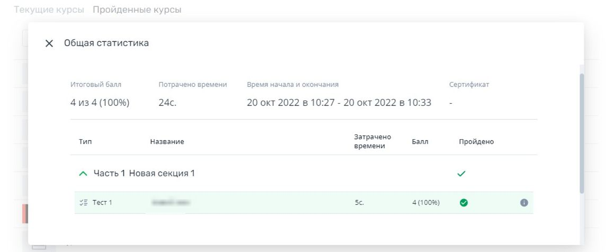This screenshot has height=252, width=614.
Task: Click the blurred test name in Название column
Action: coord(170,202)
